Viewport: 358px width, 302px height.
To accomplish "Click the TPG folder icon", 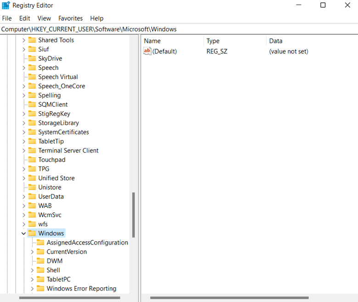I will [x=32, y=169].
